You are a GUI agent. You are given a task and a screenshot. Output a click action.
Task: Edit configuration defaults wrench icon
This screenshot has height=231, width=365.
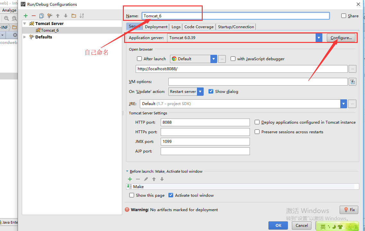50,16
